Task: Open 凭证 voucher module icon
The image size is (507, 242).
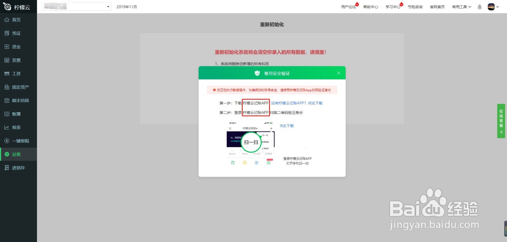Action: (x=7, y=33)
